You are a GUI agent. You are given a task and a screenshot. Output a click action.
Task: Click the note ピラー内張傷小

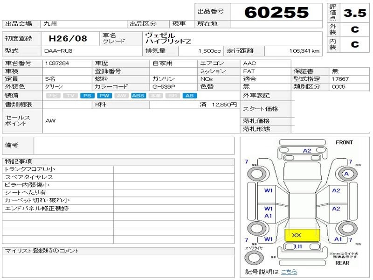27,185
